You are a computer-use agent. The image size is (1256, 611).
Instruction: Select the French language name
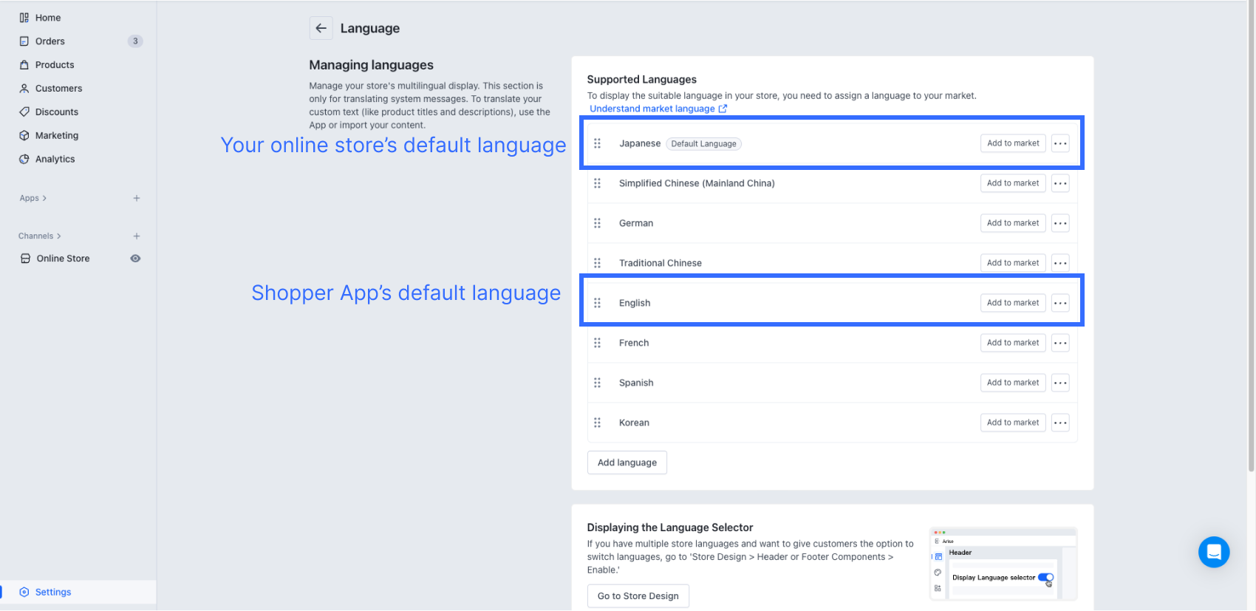(x=634, y=343)
